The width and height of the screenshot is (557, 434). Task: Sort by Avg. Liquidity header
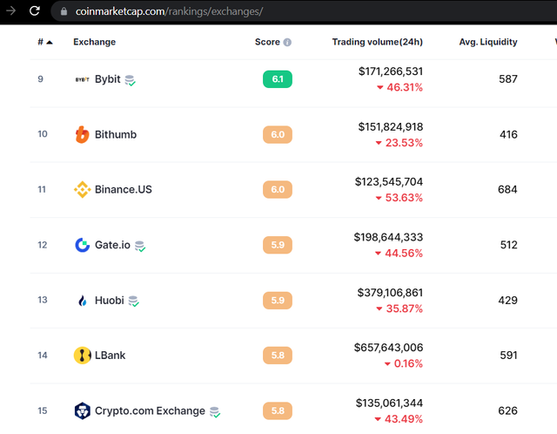488,42
